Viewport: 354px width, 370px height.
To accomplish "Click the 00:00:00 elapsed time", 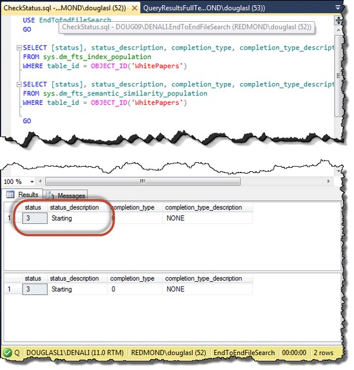I will point(294,353).
